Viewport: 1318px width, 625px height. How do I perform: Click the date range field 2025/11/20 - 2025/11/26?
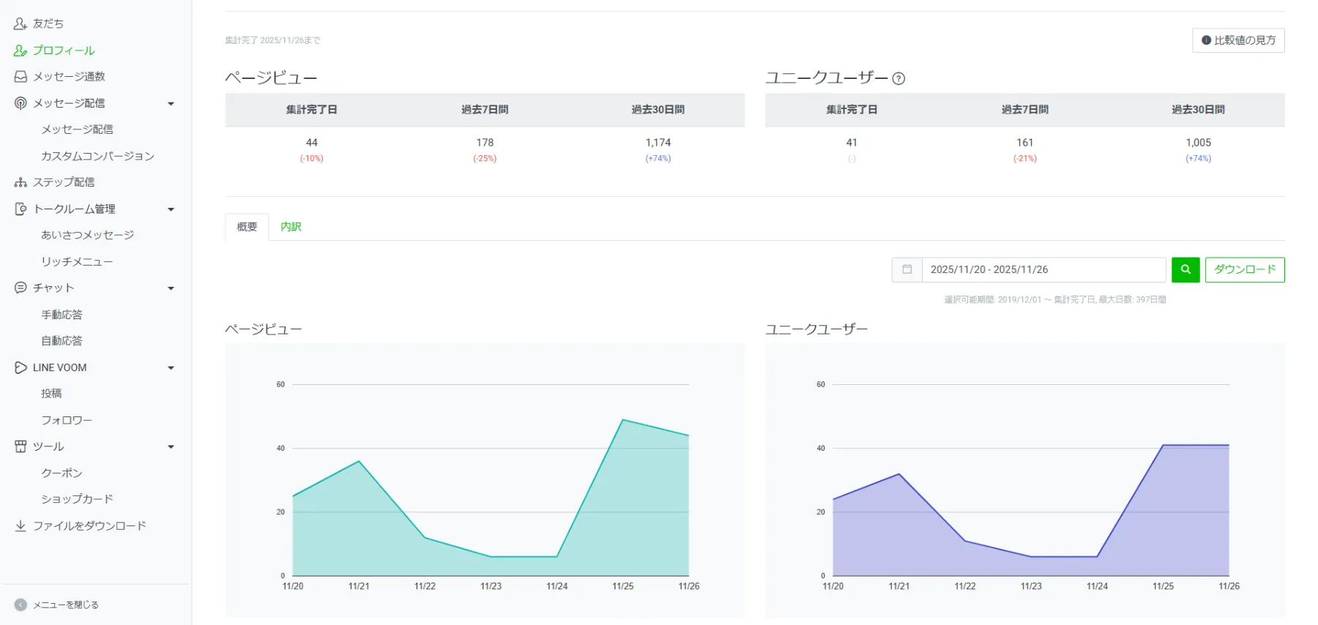1043,269
